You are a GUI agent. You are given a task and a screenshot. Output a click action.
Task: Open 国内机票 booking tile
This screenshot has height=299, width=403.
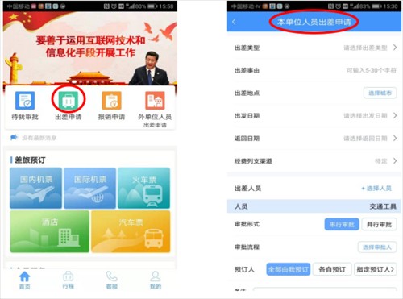[x=36, y=188]
